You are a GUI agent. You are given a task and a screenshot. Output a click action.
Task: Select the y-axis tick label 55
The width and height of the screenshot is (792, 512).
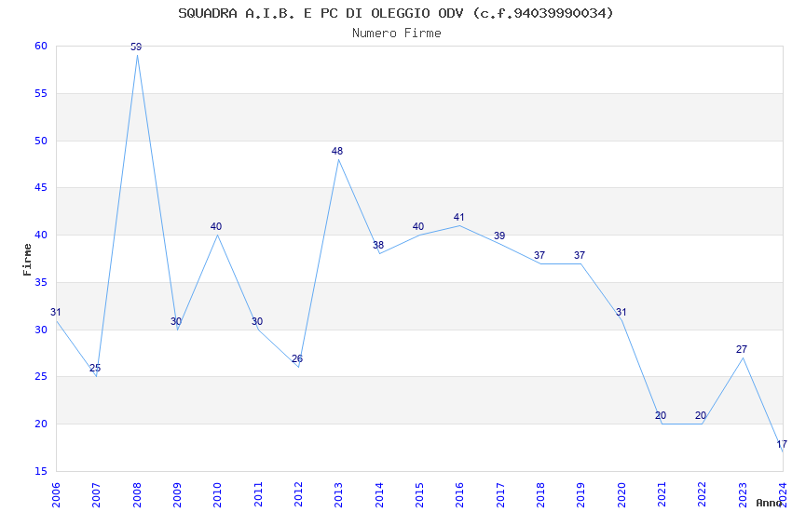pos(41,93)
